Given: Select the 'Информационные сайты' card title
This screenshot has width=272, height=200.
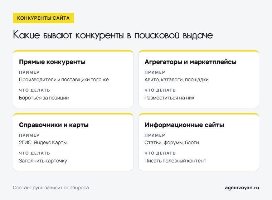Looking at the screenshot, I should (184, 125).
